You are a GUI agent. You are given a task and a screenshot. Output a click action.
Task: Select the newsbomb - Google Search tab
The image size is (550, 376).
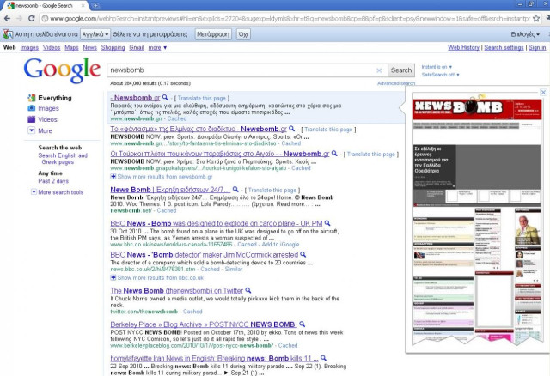[x=45, y=6]
